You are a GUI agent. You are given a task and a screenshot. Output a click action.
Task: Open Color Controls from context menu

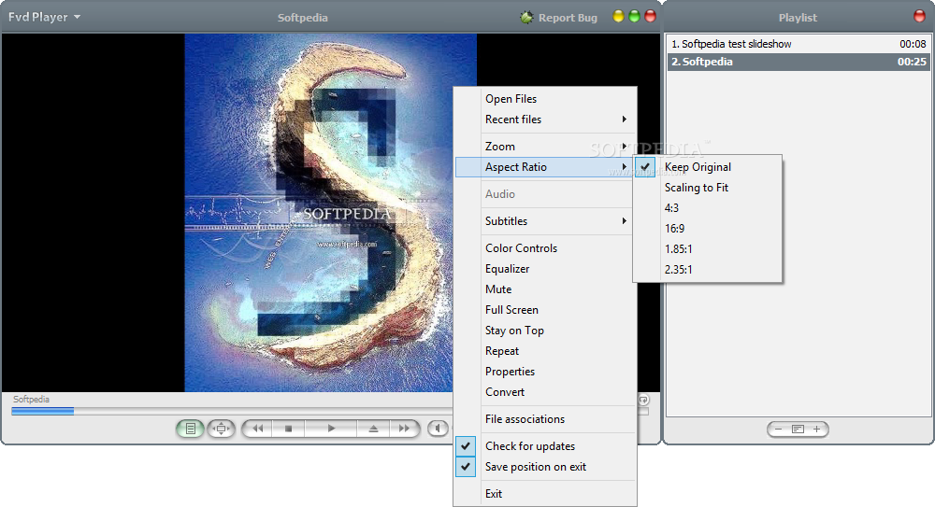click(x=545, y=248)
